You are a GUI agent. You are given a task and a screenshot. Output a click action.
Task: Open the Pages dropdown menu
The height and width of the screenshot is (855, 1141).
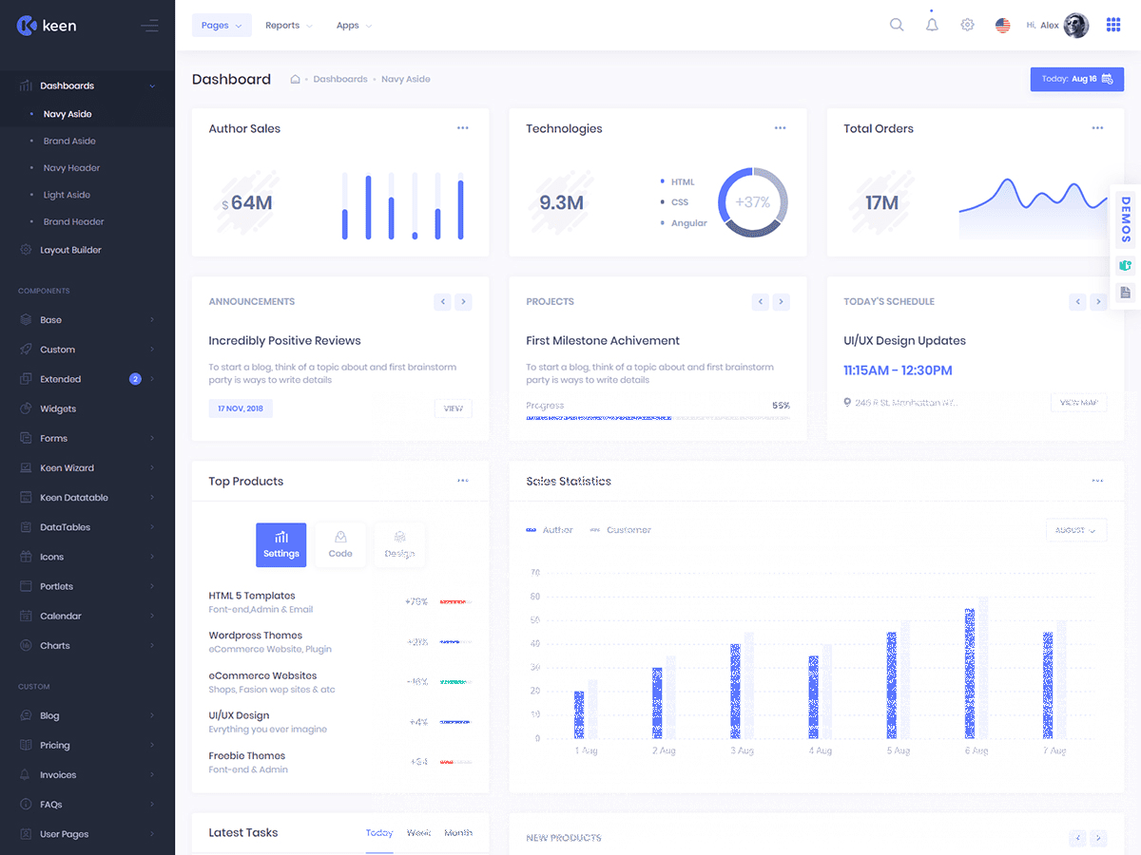click(222, 26)
